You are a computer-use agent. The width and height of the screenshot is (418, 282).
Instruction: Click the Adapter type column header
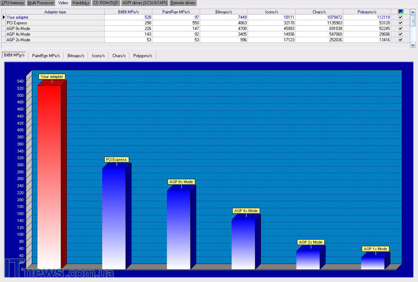(x=55, y=11)
